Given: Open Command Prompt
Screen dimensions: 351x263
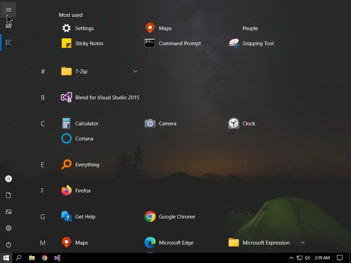Looking at the screenshot, I should 173,43.
